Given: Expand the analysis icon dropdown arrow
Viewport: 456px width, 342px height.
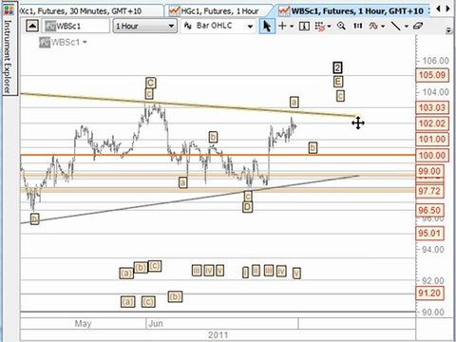Looking at the screenshot, I should pyautogui.click(x=383, y=27).
